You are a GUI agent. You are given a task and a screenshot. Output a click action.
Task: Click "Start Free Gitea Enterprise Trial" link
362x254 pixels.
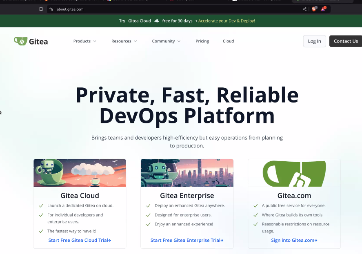[187, 240]
